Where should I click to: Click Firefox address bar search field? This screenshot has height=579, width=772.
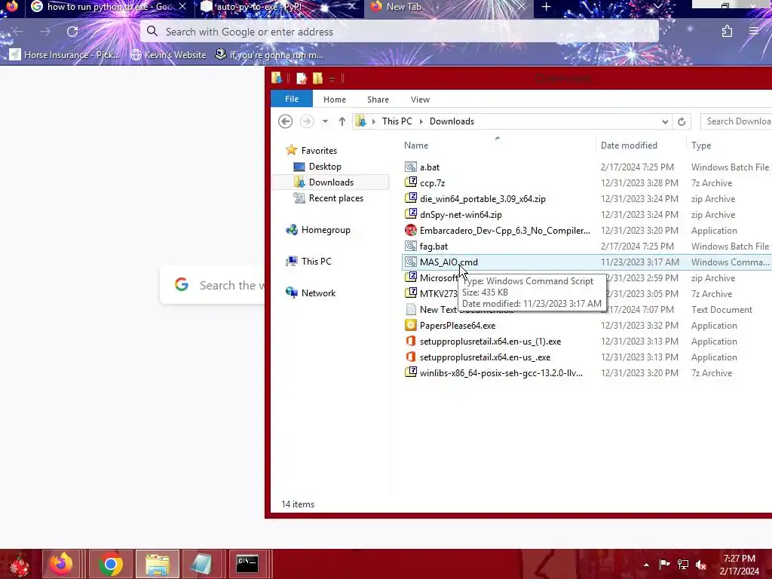tap(400, 32)
